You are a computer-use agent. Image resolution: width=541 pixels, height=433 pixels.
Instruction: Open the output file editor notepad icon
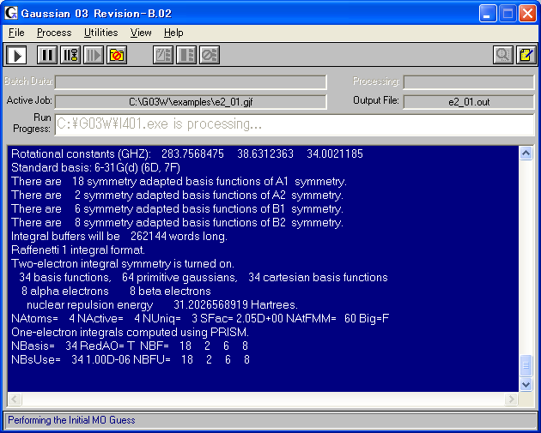coord(526,55)
